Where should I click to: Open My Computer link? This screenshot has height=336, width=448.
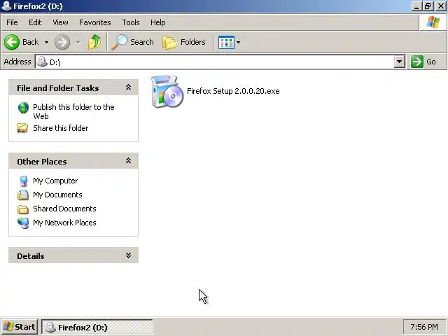click(x=55, y=181)
